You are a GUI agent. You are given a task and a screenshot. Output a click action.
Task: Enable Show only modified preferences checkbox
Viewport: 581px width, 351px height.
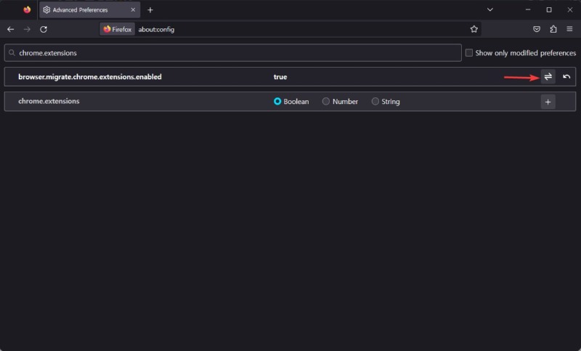(469, 53)
